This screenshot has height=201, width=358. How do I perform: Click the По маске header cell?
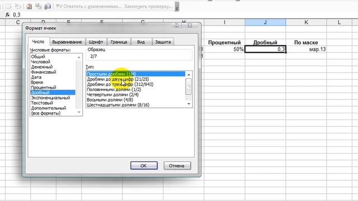point(306,42)
